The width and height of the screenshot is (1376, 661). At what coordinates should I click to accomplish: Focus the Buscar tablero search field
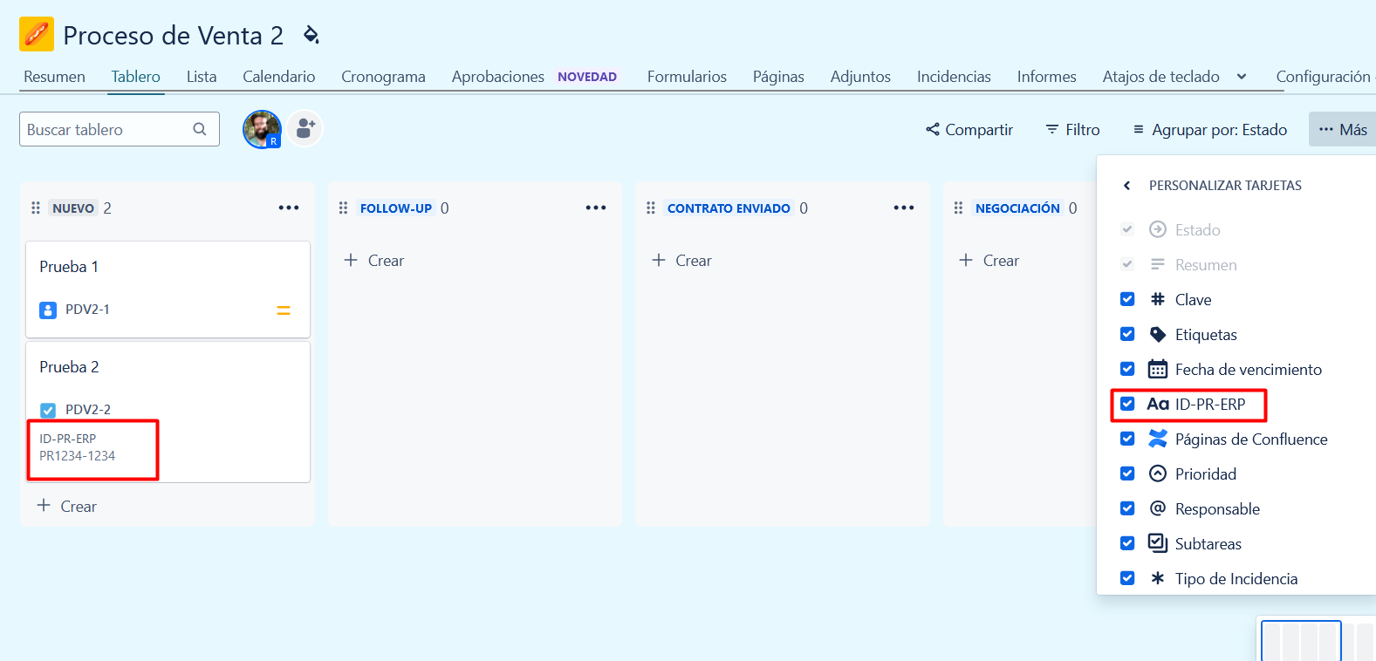pyautogui.click(x=120, y=129)
